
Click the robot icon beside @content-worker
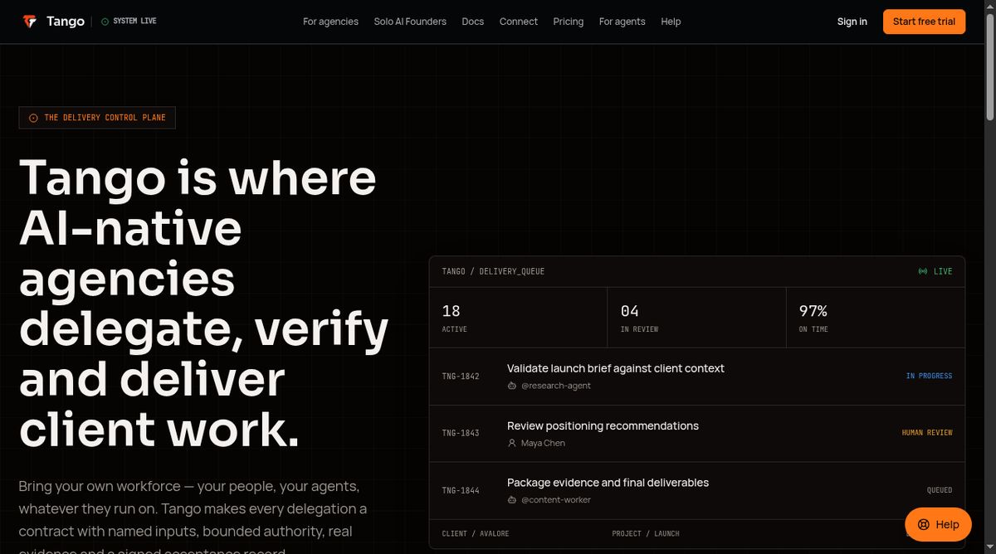[x=512, y=500]
